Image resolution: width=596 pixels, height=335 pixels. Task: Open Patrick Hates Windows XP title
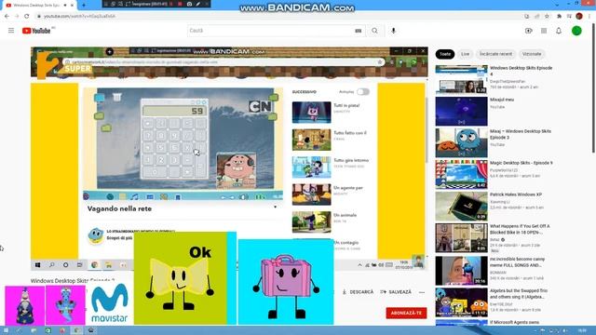tap(516, 194)
